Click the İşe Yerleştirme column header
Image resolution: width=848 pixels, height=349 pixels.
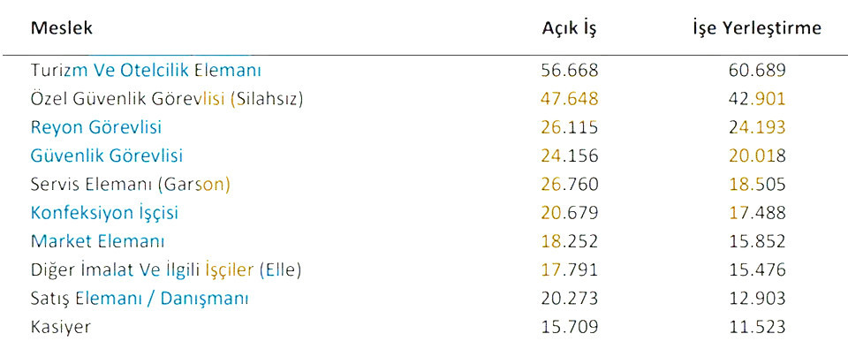[758, 29]
